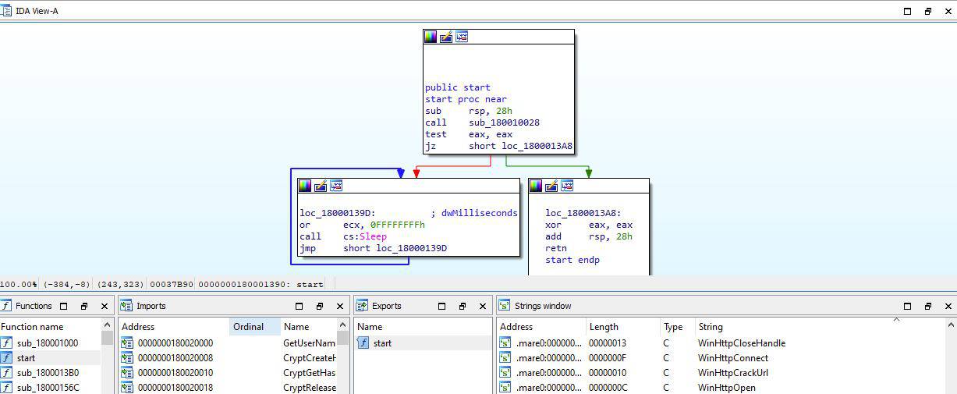Click group icon on loc_18000139D block

pos(336,186)
